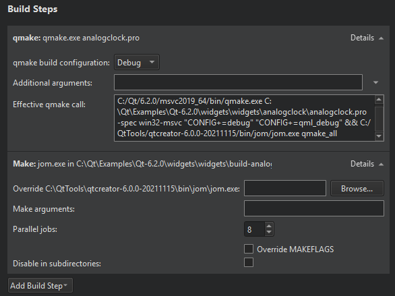Click the 'Effective qmake call:' label
The image size is (395, 296).
tap(49, 105)
